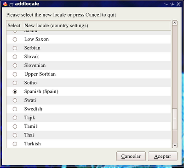This screenshot has width=184, height=168.
Task: Click the scrollbar down arrow
Action: pyautogui.click(x=175, y=145)
